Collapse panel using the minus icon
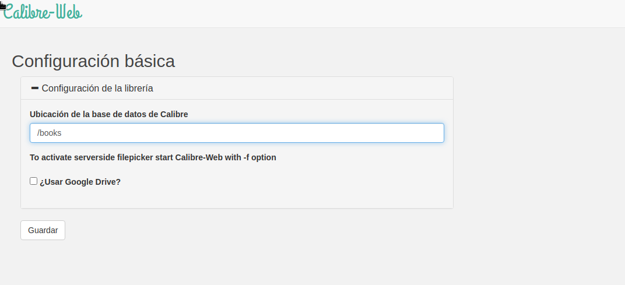The width and height of the screenshot is (625, 285). pyautogui.click(x=35, y=88)
